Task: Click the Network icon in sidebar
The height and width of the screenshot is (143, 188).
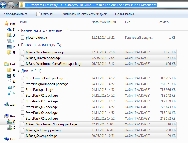Action: point(7,139)
